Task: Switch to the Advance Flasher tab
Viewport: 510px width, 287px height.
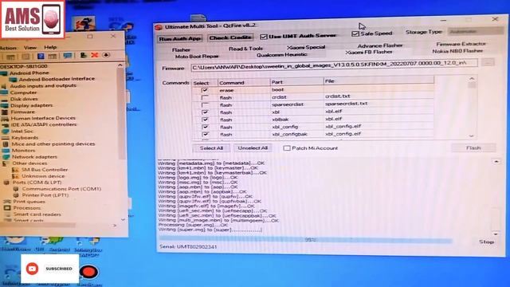Action: [380, 45]
